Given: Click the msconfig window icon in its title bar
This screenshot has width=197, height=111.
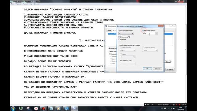Looking at the screenshot, I should (x=106, y=26).
